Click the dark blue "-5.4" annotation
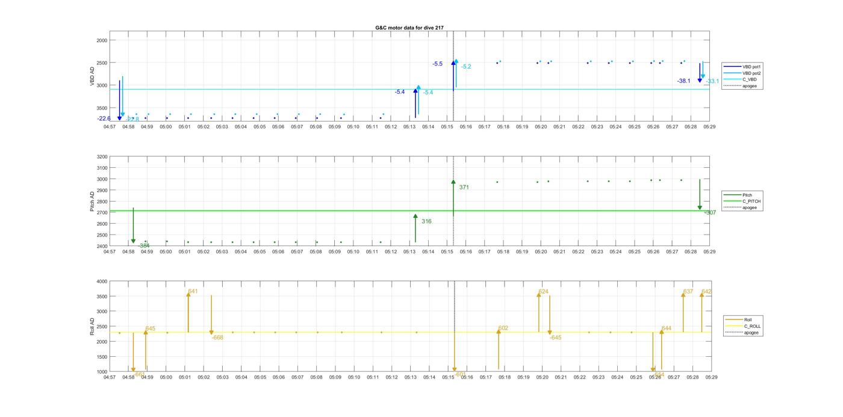 point(400,92)
